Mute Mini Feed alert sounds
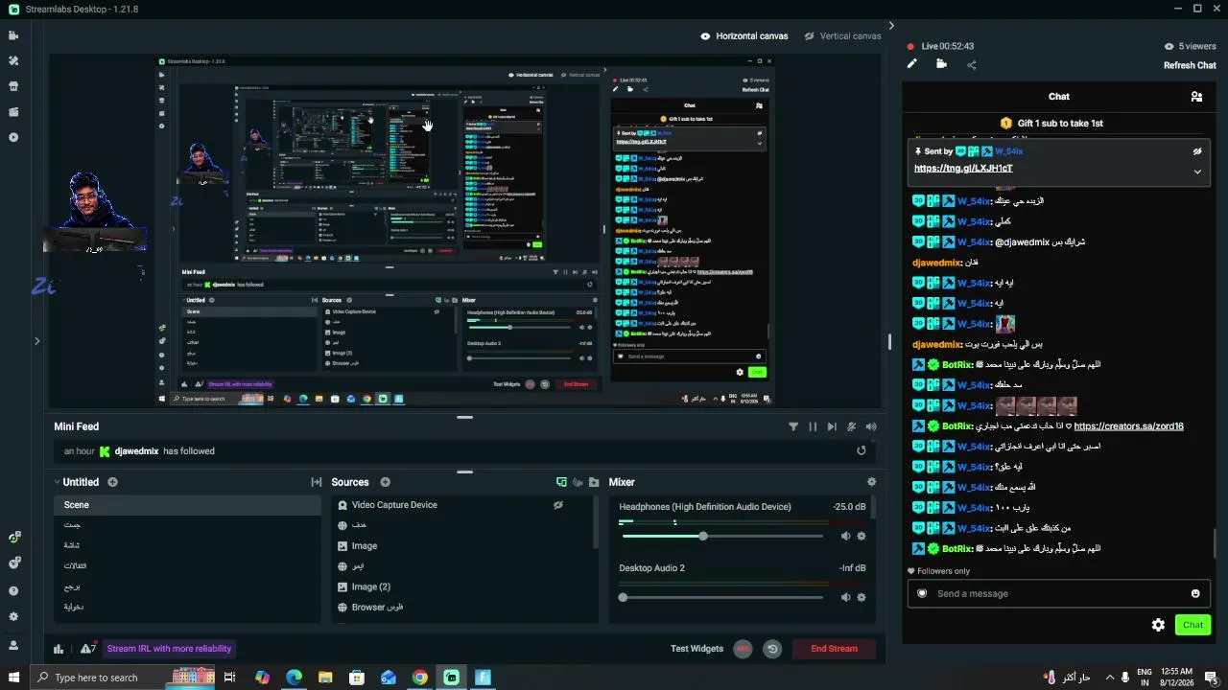The height and width of the screenshot is (690, 1228). (x=871, y=426)
